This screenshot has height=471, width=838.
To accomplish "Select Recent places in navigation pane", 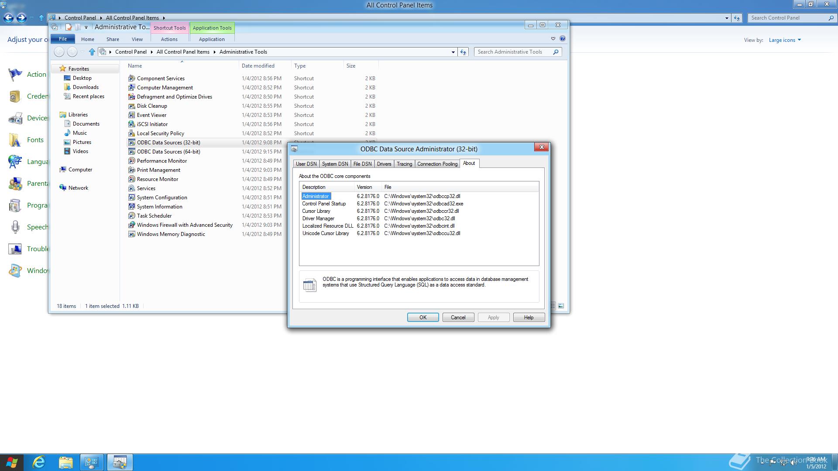I will 88,96.
